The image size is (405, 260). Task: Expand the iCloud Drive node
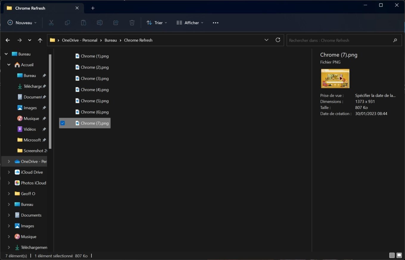[9, 172]
